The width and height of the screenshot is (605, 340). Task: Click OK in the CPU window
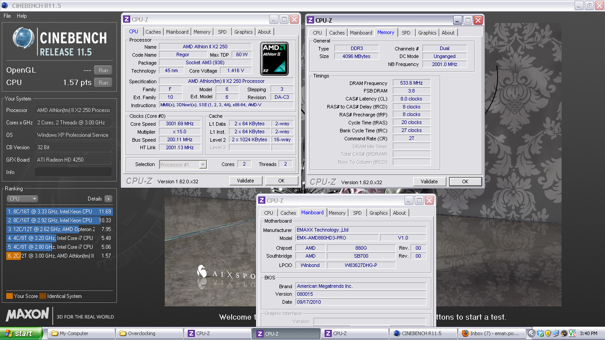tap(281, 181)
